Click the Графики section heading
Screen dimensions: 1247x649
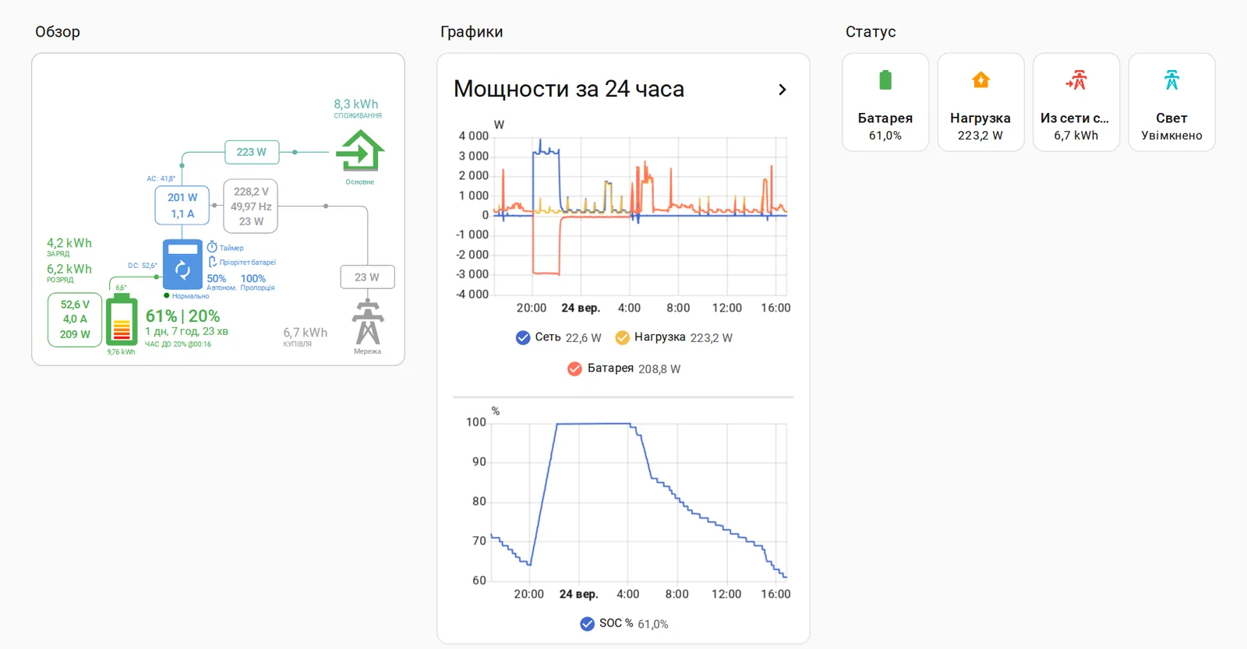(472, 32)
